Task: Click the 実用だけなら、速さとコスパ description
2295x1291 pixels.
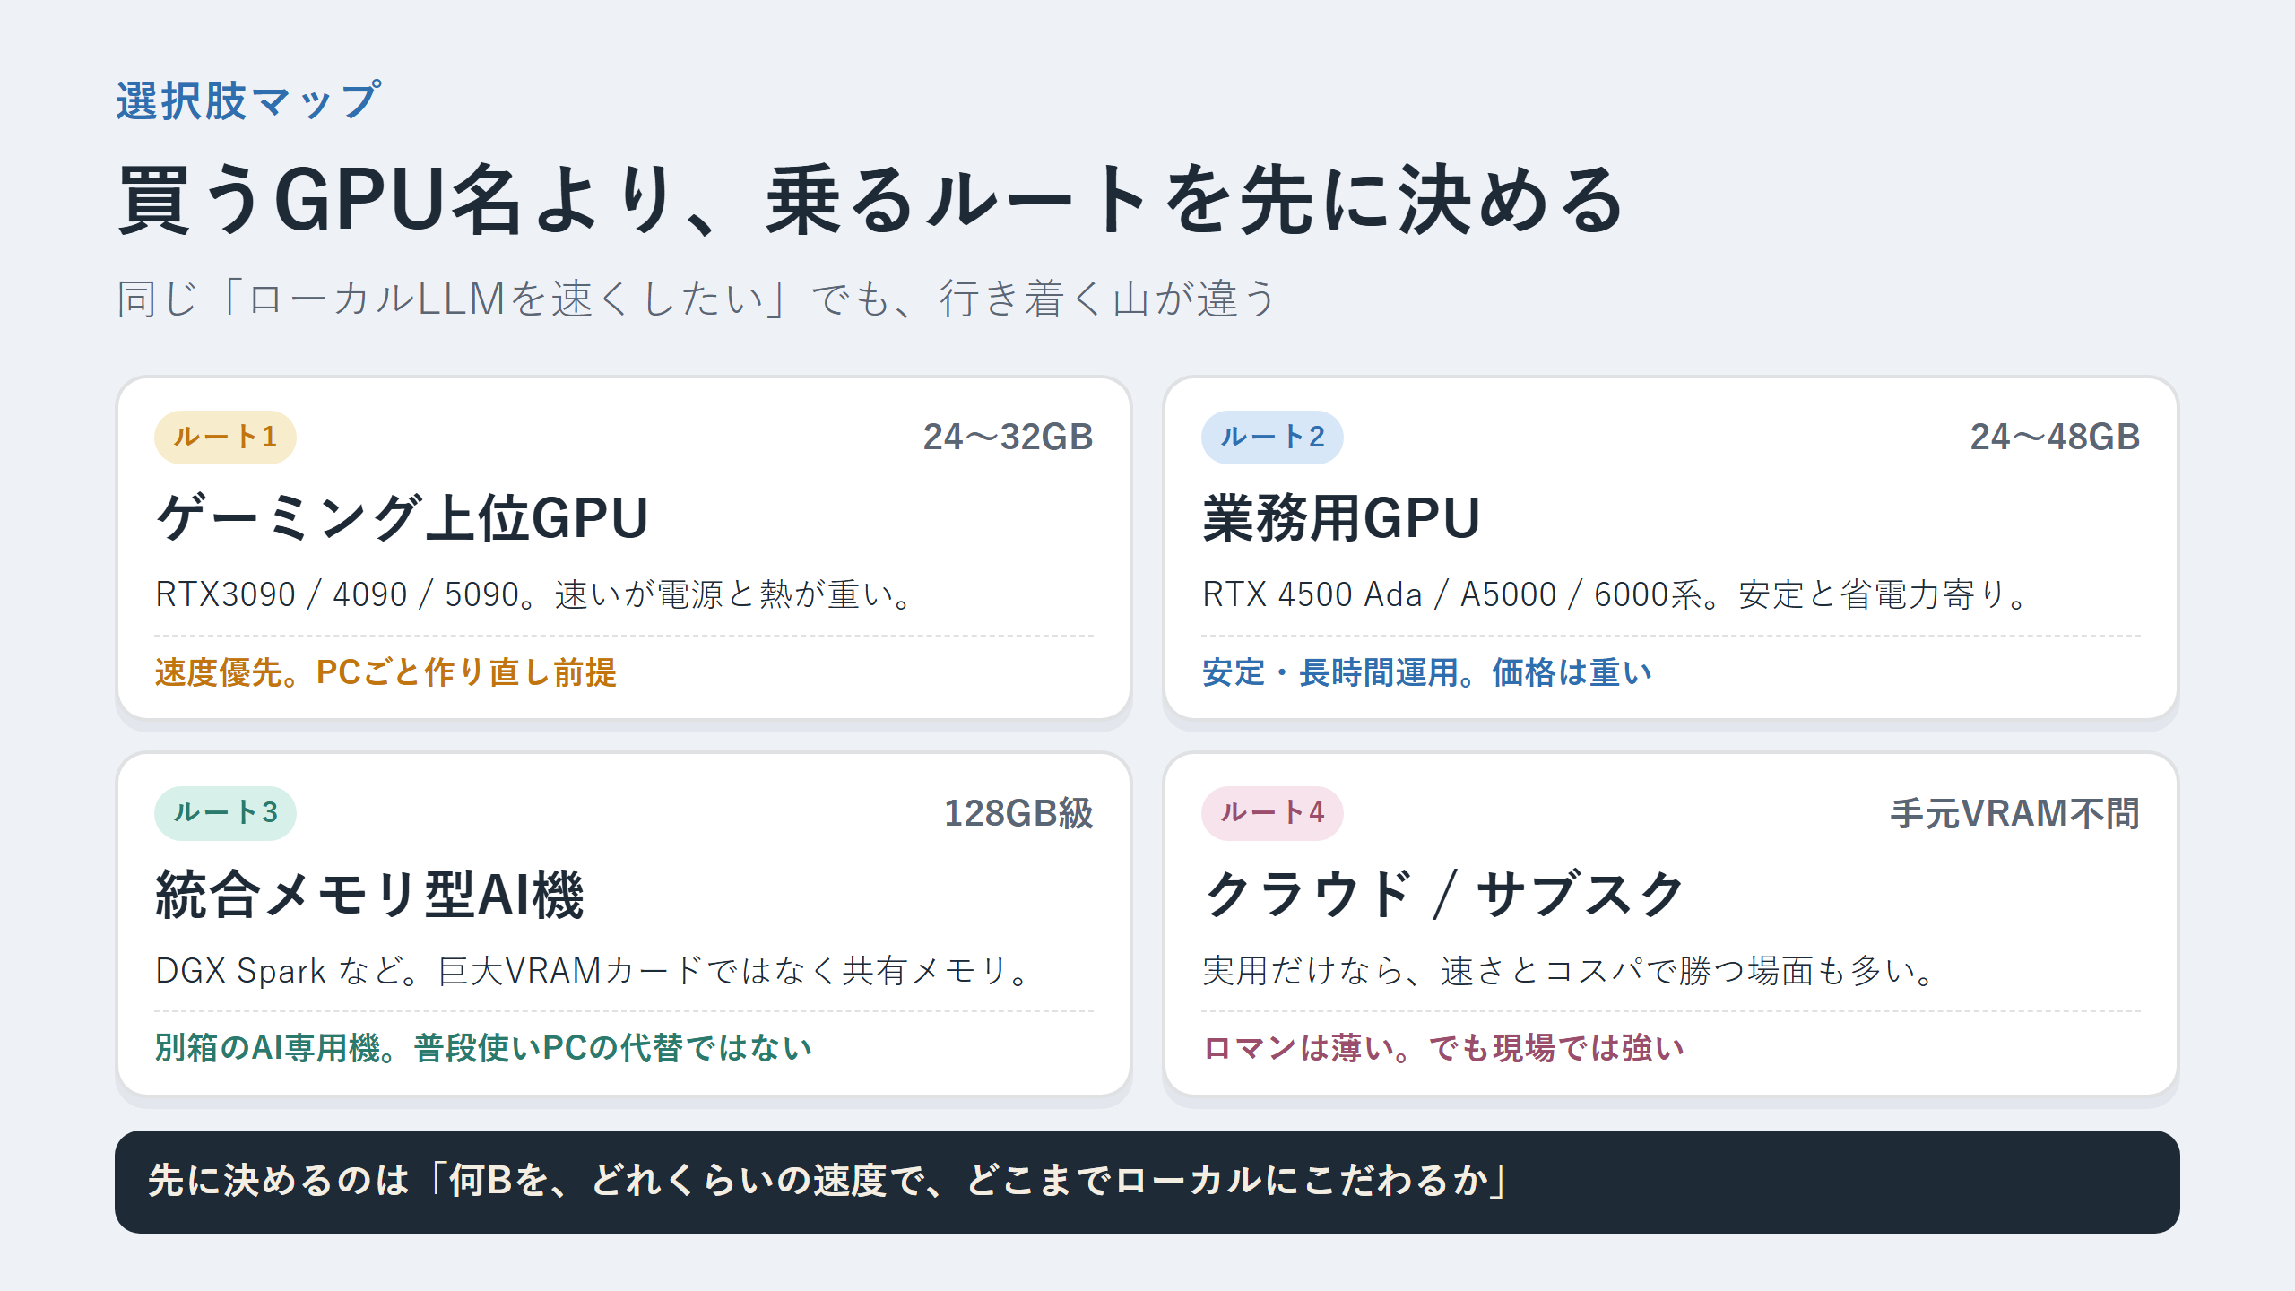Action: pyautogui.click(x=1571, y=971)
